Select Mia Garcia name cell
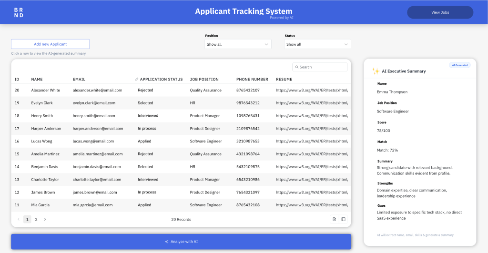This screenshot has width=488, height=253. pyautogui.click(x=40, y=205)
